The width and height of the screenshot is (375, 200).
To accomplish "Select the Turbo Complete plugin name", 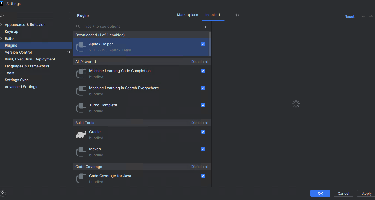I will pos(103,105).
